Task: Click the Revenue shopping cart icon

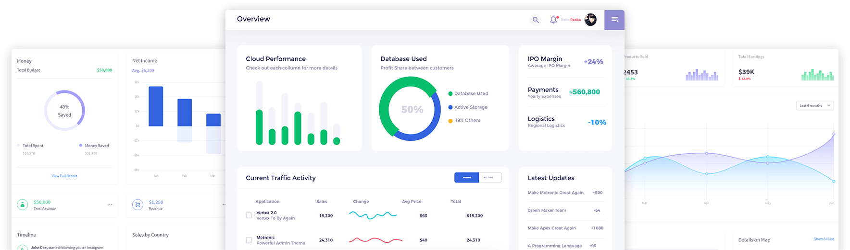Action: point(137,205)
